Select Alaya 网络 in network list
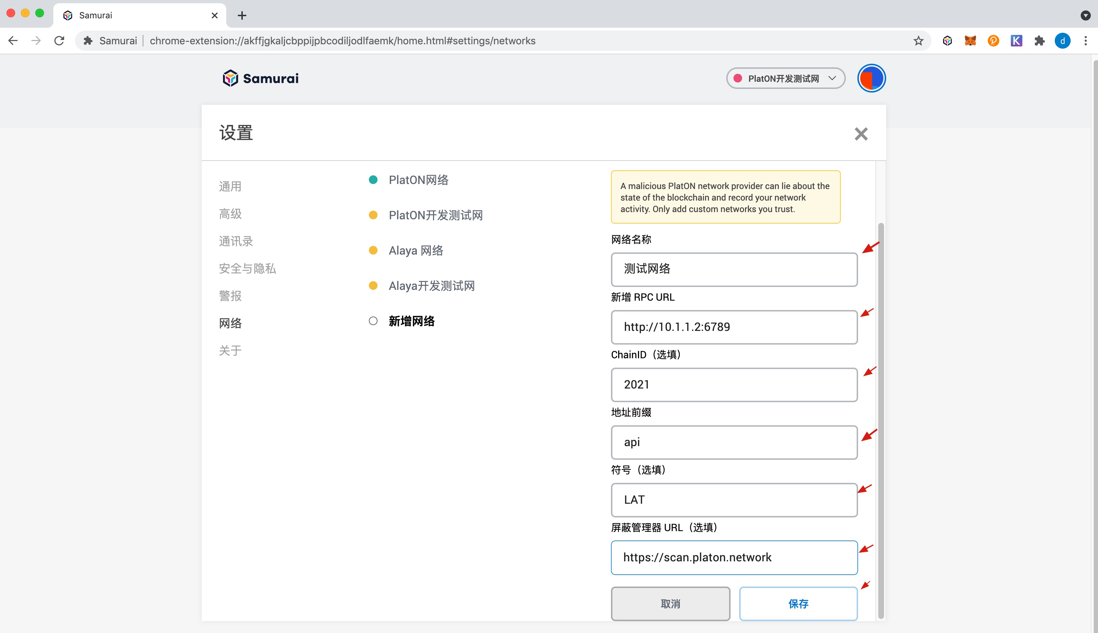Viewport: 1098px width, 633px height. 406,251
